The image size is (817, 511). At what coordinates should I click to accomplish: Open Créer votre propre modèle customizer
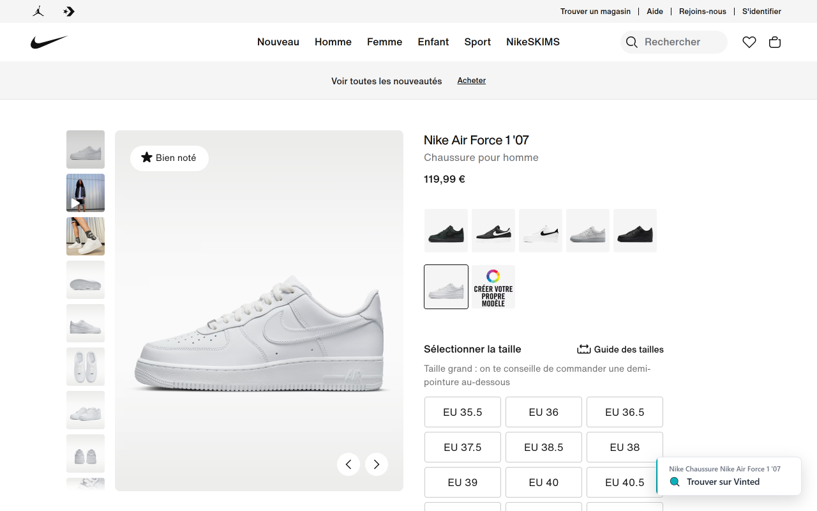(493, 287)
